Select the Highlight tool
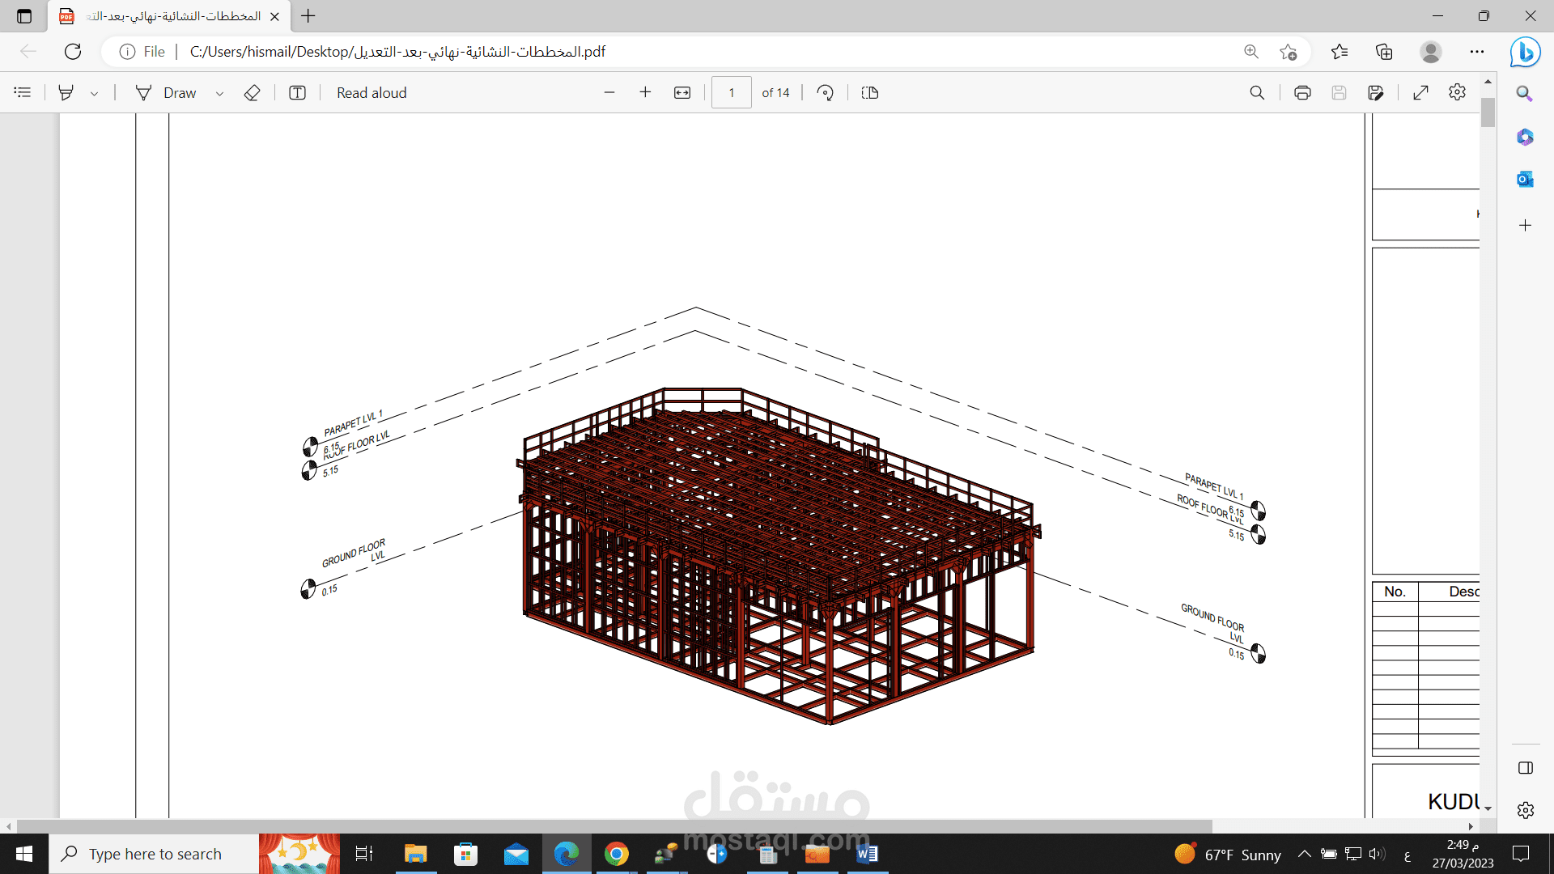The height and width of the screenshot is (874, 1554). click(66, 93)
